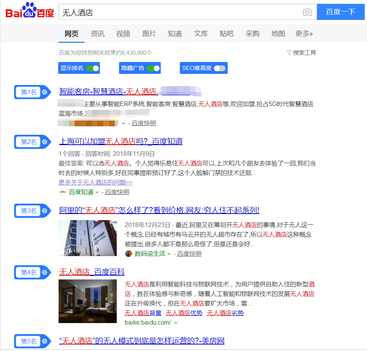Screen dimensions: 367x351
Task: Click the 百度知道 source link
Action: (81, 192)
